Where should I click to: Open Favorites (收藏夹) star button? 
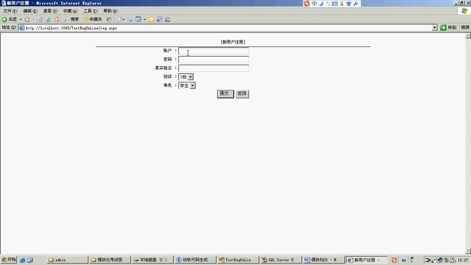click(92, 20)
